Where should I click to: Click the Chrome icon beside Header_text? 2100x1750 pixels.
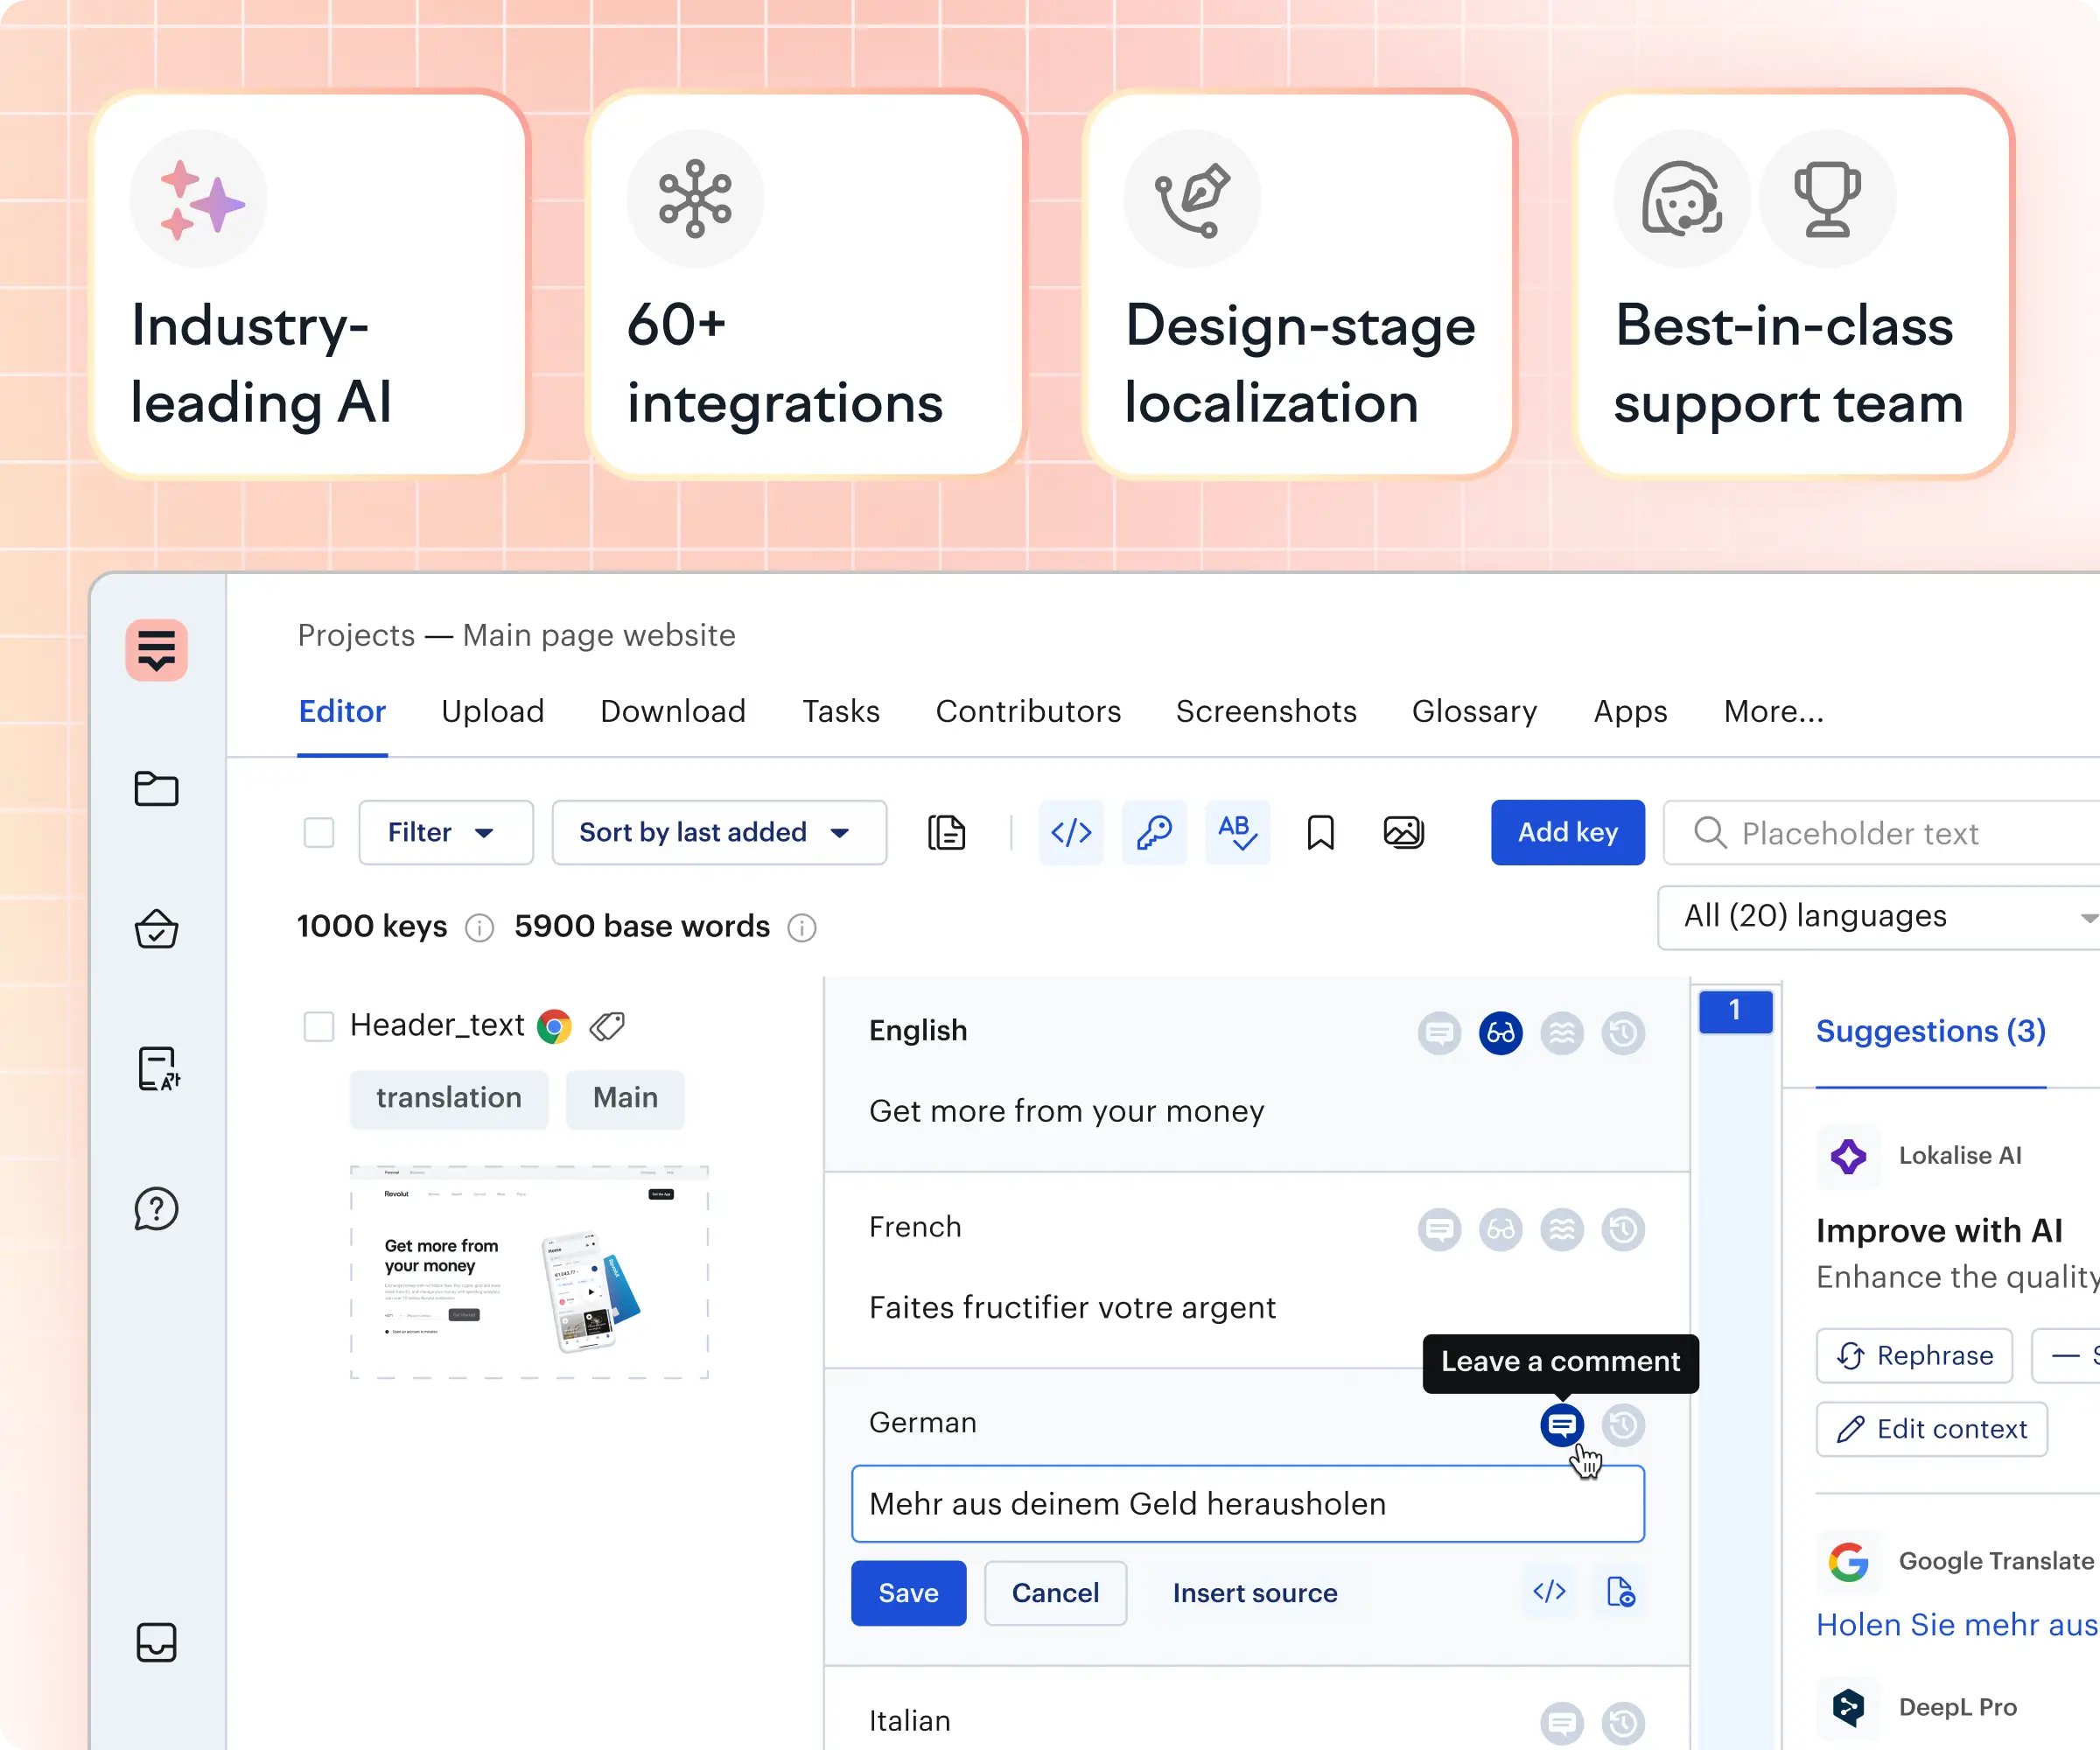coord(554,1026)
